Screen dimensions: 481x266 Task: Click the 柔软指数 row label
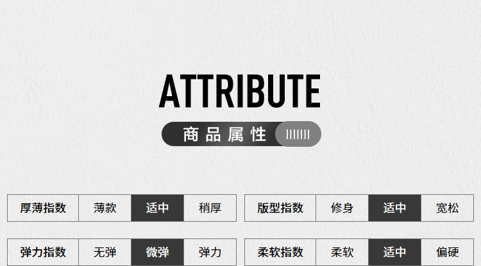[280, 252]
